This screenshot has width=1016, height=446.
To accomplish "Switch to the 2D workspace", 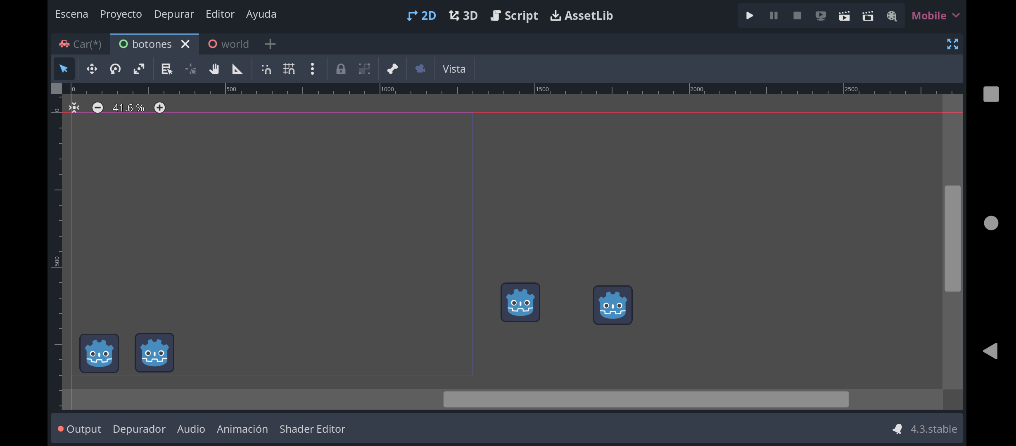I will pos(421,16).
